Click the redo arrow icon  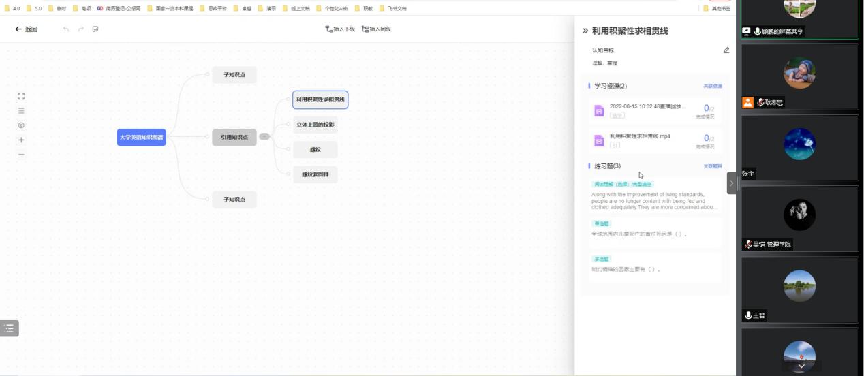tap(81, 29)
